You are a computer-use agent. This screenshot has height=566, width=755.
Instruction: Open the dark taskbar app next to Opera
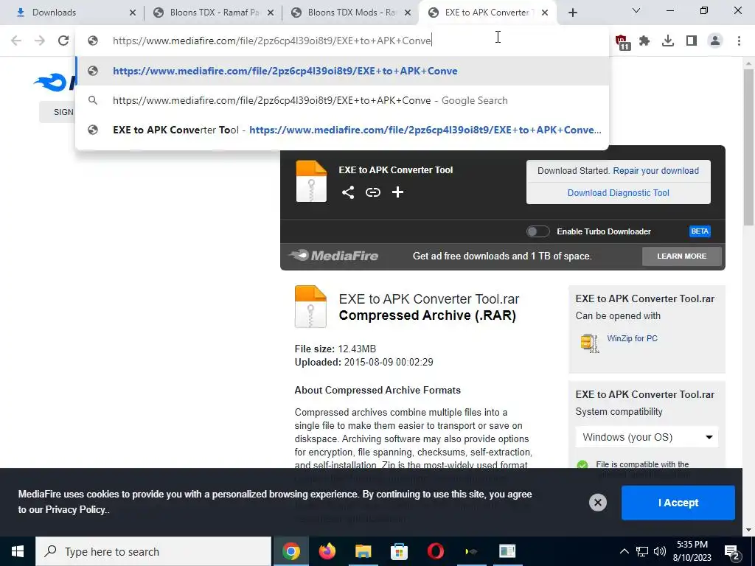click(x=471, y=551)
